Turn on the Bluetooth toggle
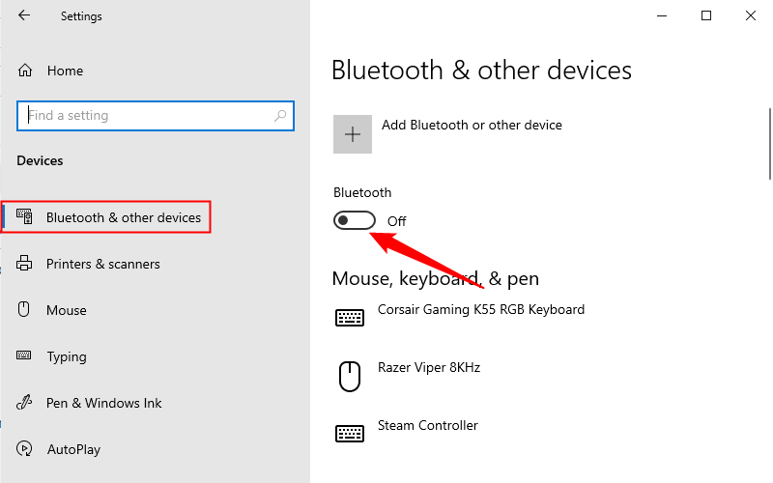This screenshot has height=483, width=773. coord(354,221)
